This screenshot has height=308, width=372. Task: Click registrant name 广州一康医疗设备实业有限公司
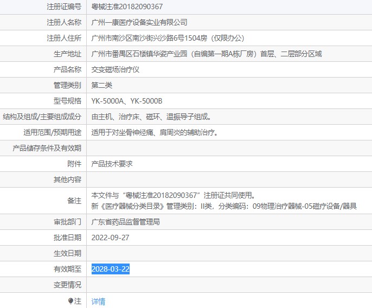(139, 22)
